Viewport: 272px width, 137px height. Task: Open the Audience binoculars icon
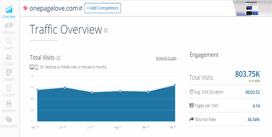pyautogui.click(x=9, y=104)
